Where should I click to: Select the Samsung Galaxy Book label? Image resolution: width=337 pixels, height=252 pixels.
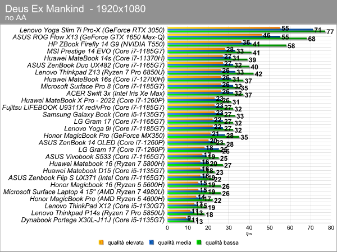point(103,114)
